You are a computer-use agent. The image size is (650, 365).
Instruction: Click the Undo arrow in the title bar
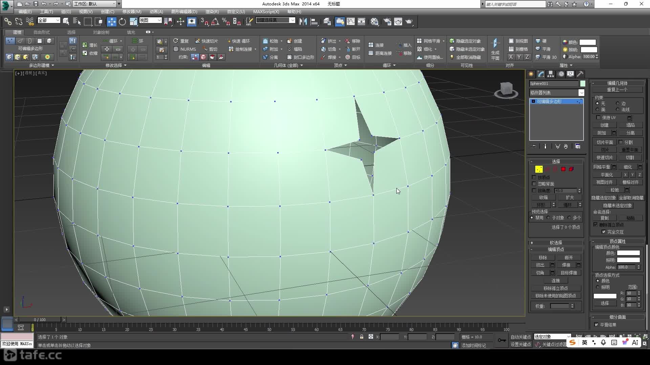coord(44,4)
